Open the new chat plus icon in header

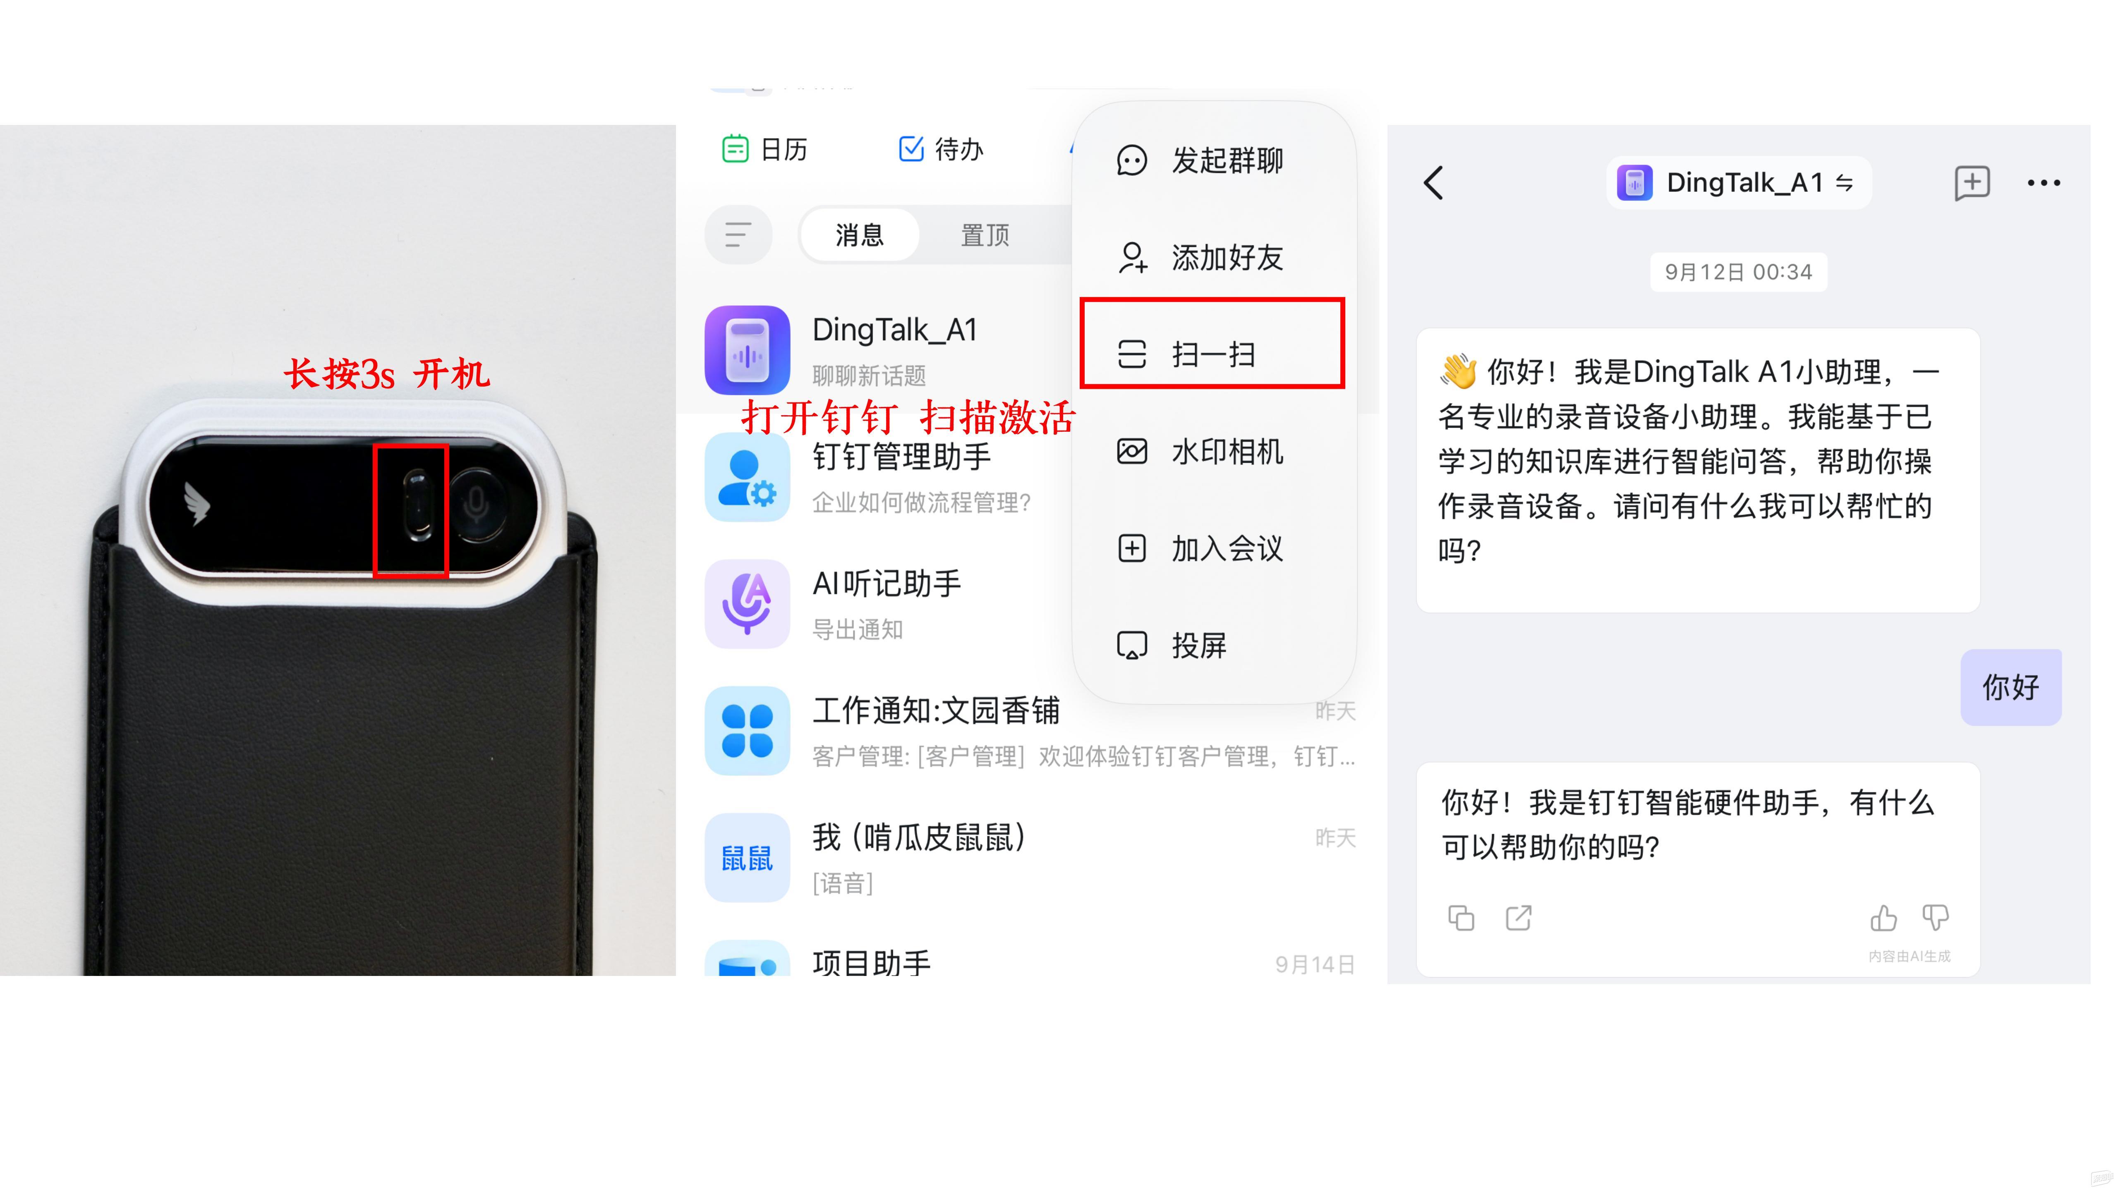[x=1972, y=182]
